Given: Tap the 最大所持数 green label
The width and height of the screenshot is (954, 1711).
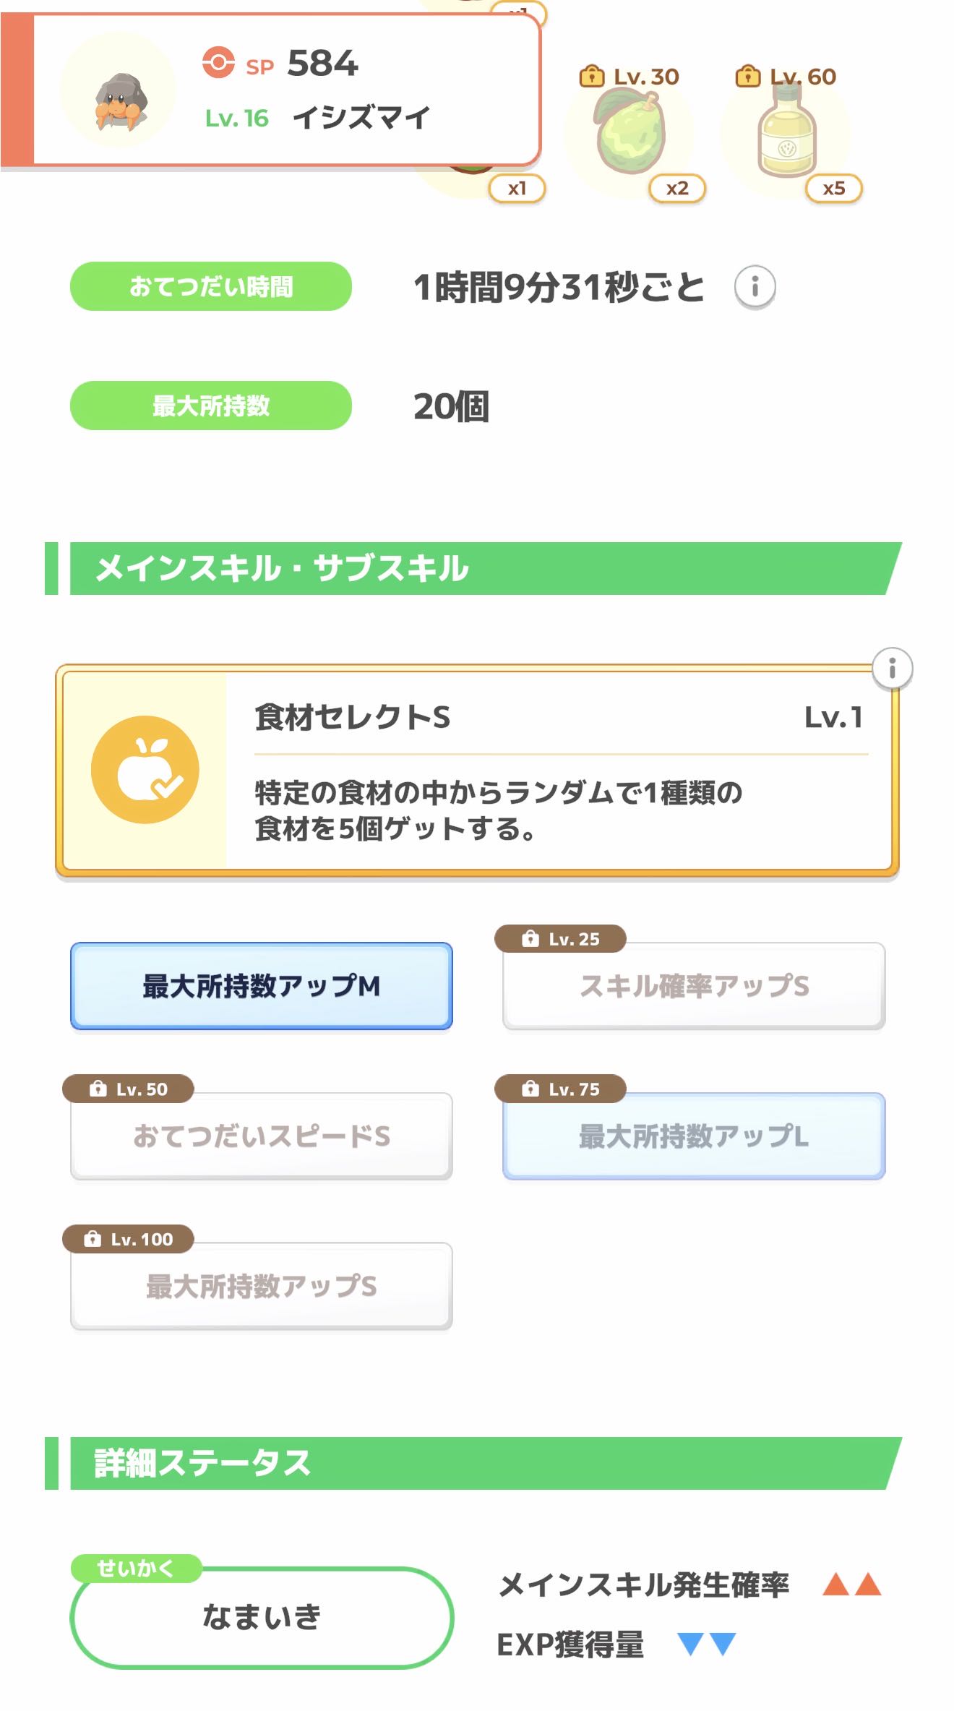Looking at the screenshot, I should coord(210,406).
